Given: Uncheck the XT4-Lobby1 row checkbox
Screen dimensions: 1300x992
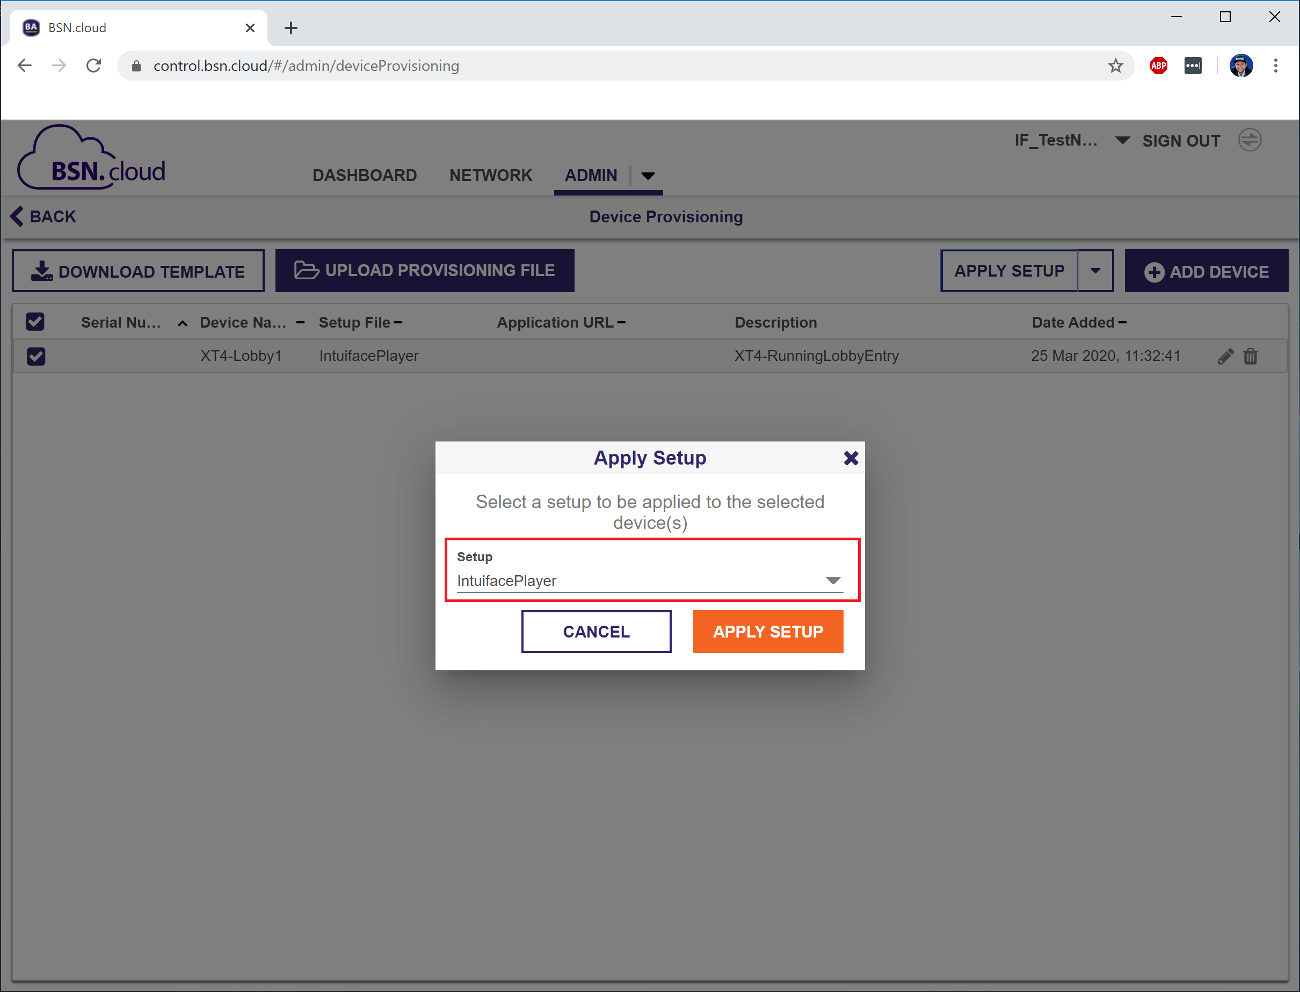Looking at the screenshot, I should point(36,356).
